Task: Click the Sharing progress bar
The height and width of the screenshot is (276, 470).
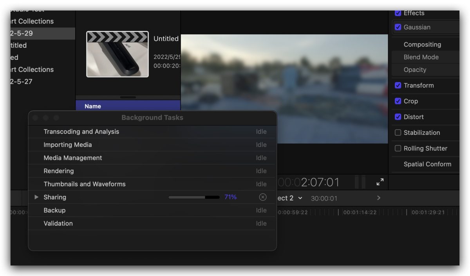Action: point(194,197)
